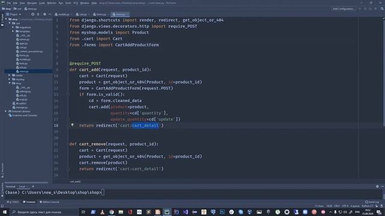
Task: Expand the media folder
Action: 10,75
